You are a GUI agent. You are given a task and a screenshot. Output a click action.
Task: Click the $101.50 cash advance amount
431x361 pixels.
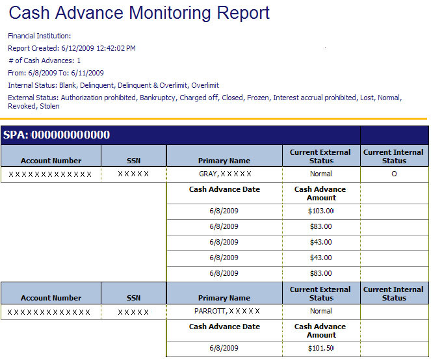click(320, 348)
